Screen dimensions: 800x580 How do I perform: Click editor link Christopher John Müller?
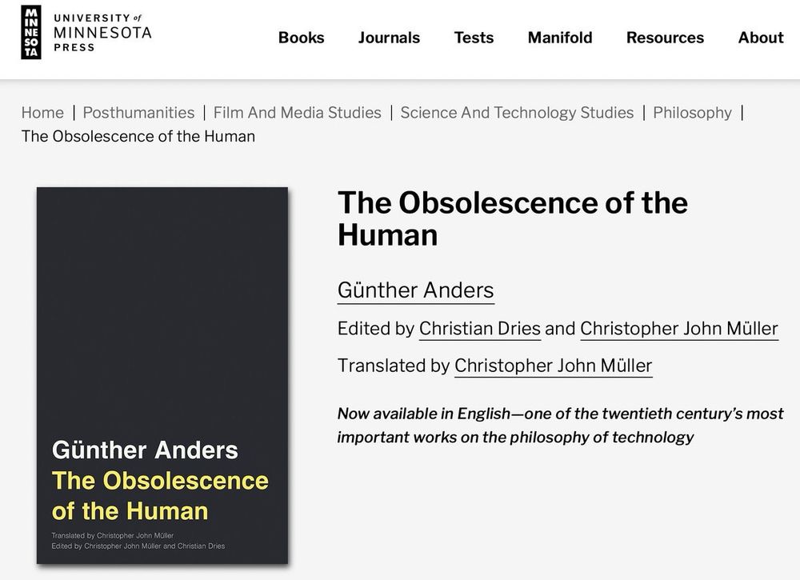[x=679, y=329]
